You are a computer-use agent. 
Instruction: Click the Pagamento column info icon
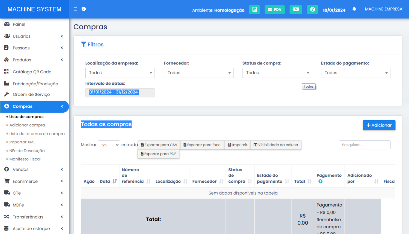(x=320, y=181)
